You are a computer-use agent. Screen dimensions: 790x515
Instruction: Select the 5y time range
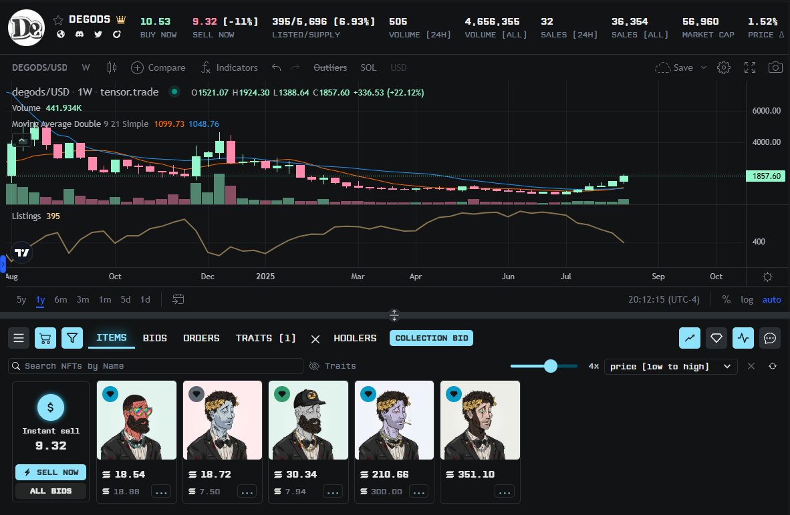(21, 299)
